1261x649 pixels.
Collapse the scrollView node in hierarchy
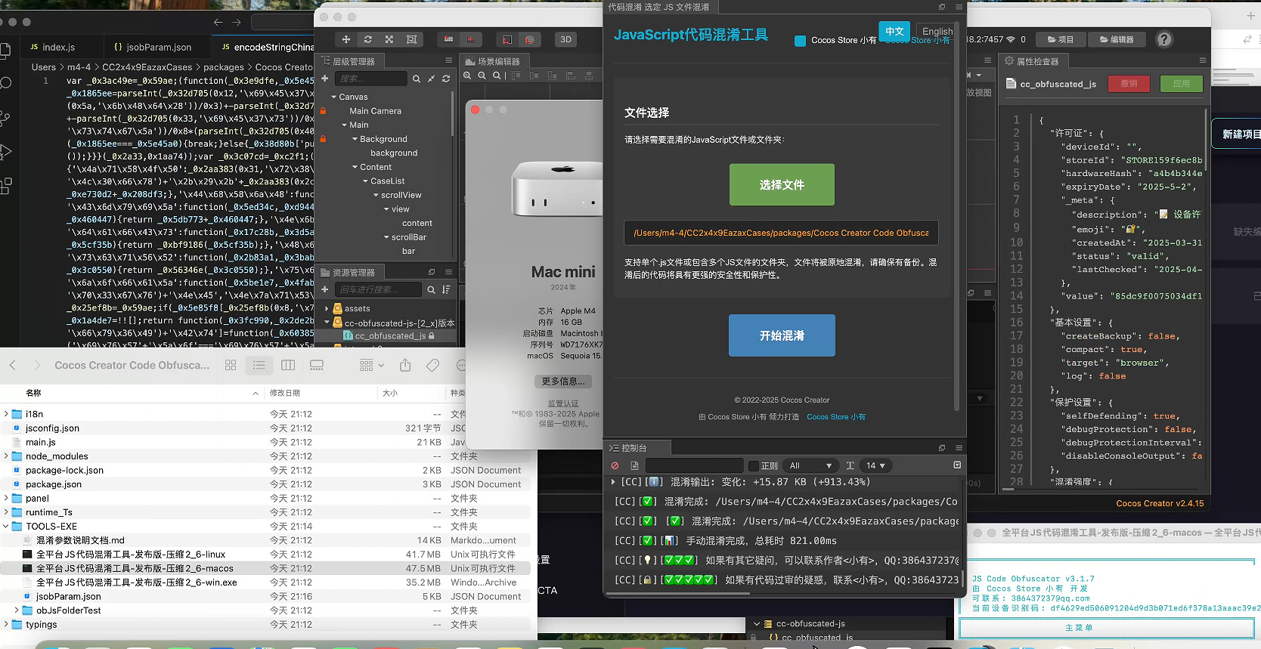pyautogui.click(x=376, y=196)
